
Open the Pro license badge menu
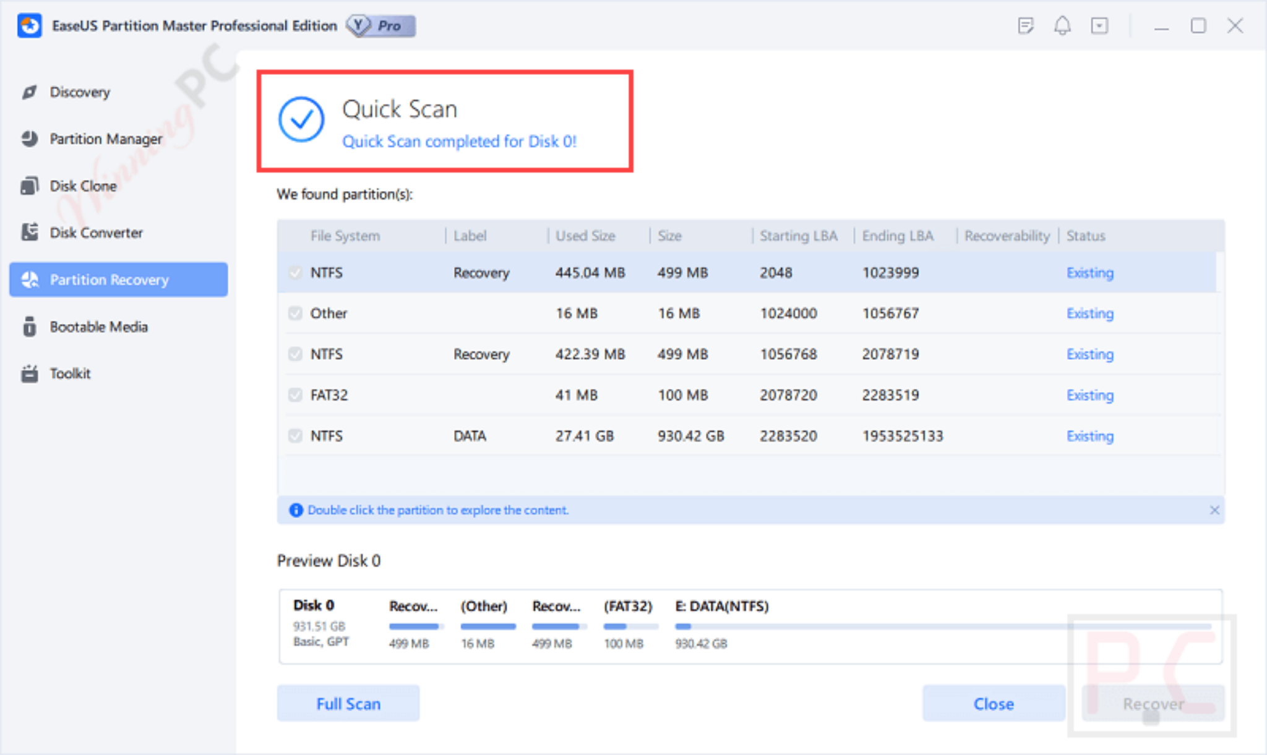coord(381,25)
